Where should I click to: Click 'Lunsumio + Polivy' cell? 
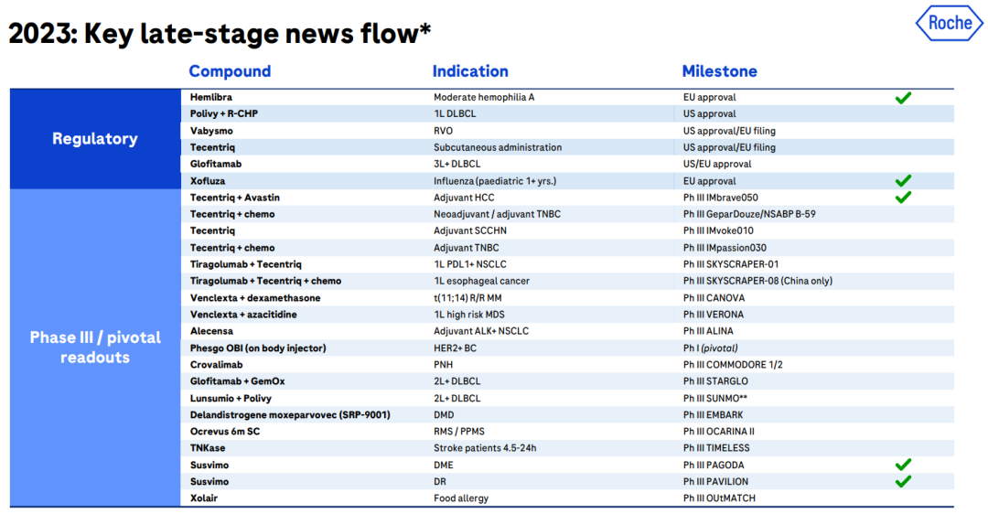231,398
